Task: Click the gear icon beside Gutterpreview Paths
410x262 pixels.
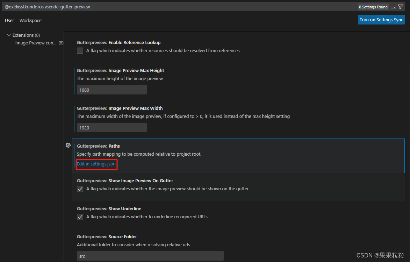Action: pyautogui.click(x=68, y=145)
